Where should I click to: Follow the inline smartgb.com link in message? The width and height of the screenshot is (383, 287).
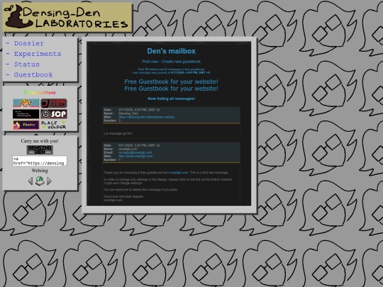point(179,172)
